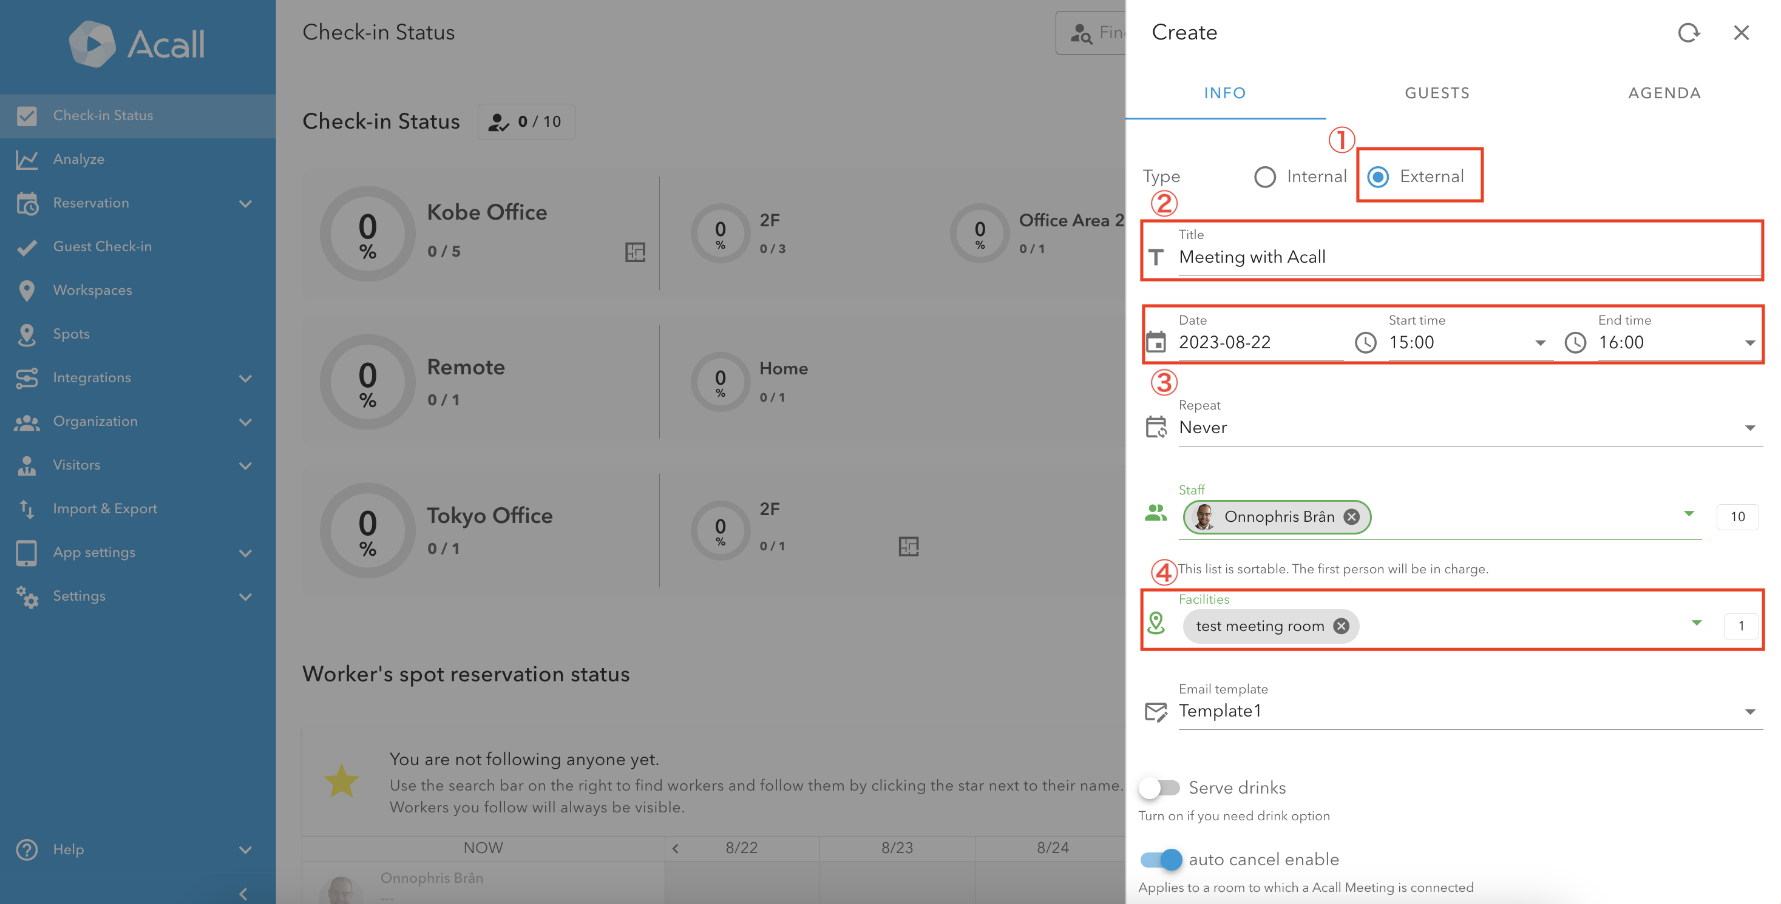Remove Onnophris Brân from Staff list
1781x904 pixels.
pyautogui.click(x=1352, y=516)
